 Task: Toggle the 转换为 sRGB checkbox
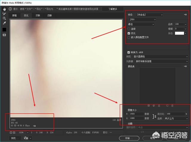pos(129,52)
